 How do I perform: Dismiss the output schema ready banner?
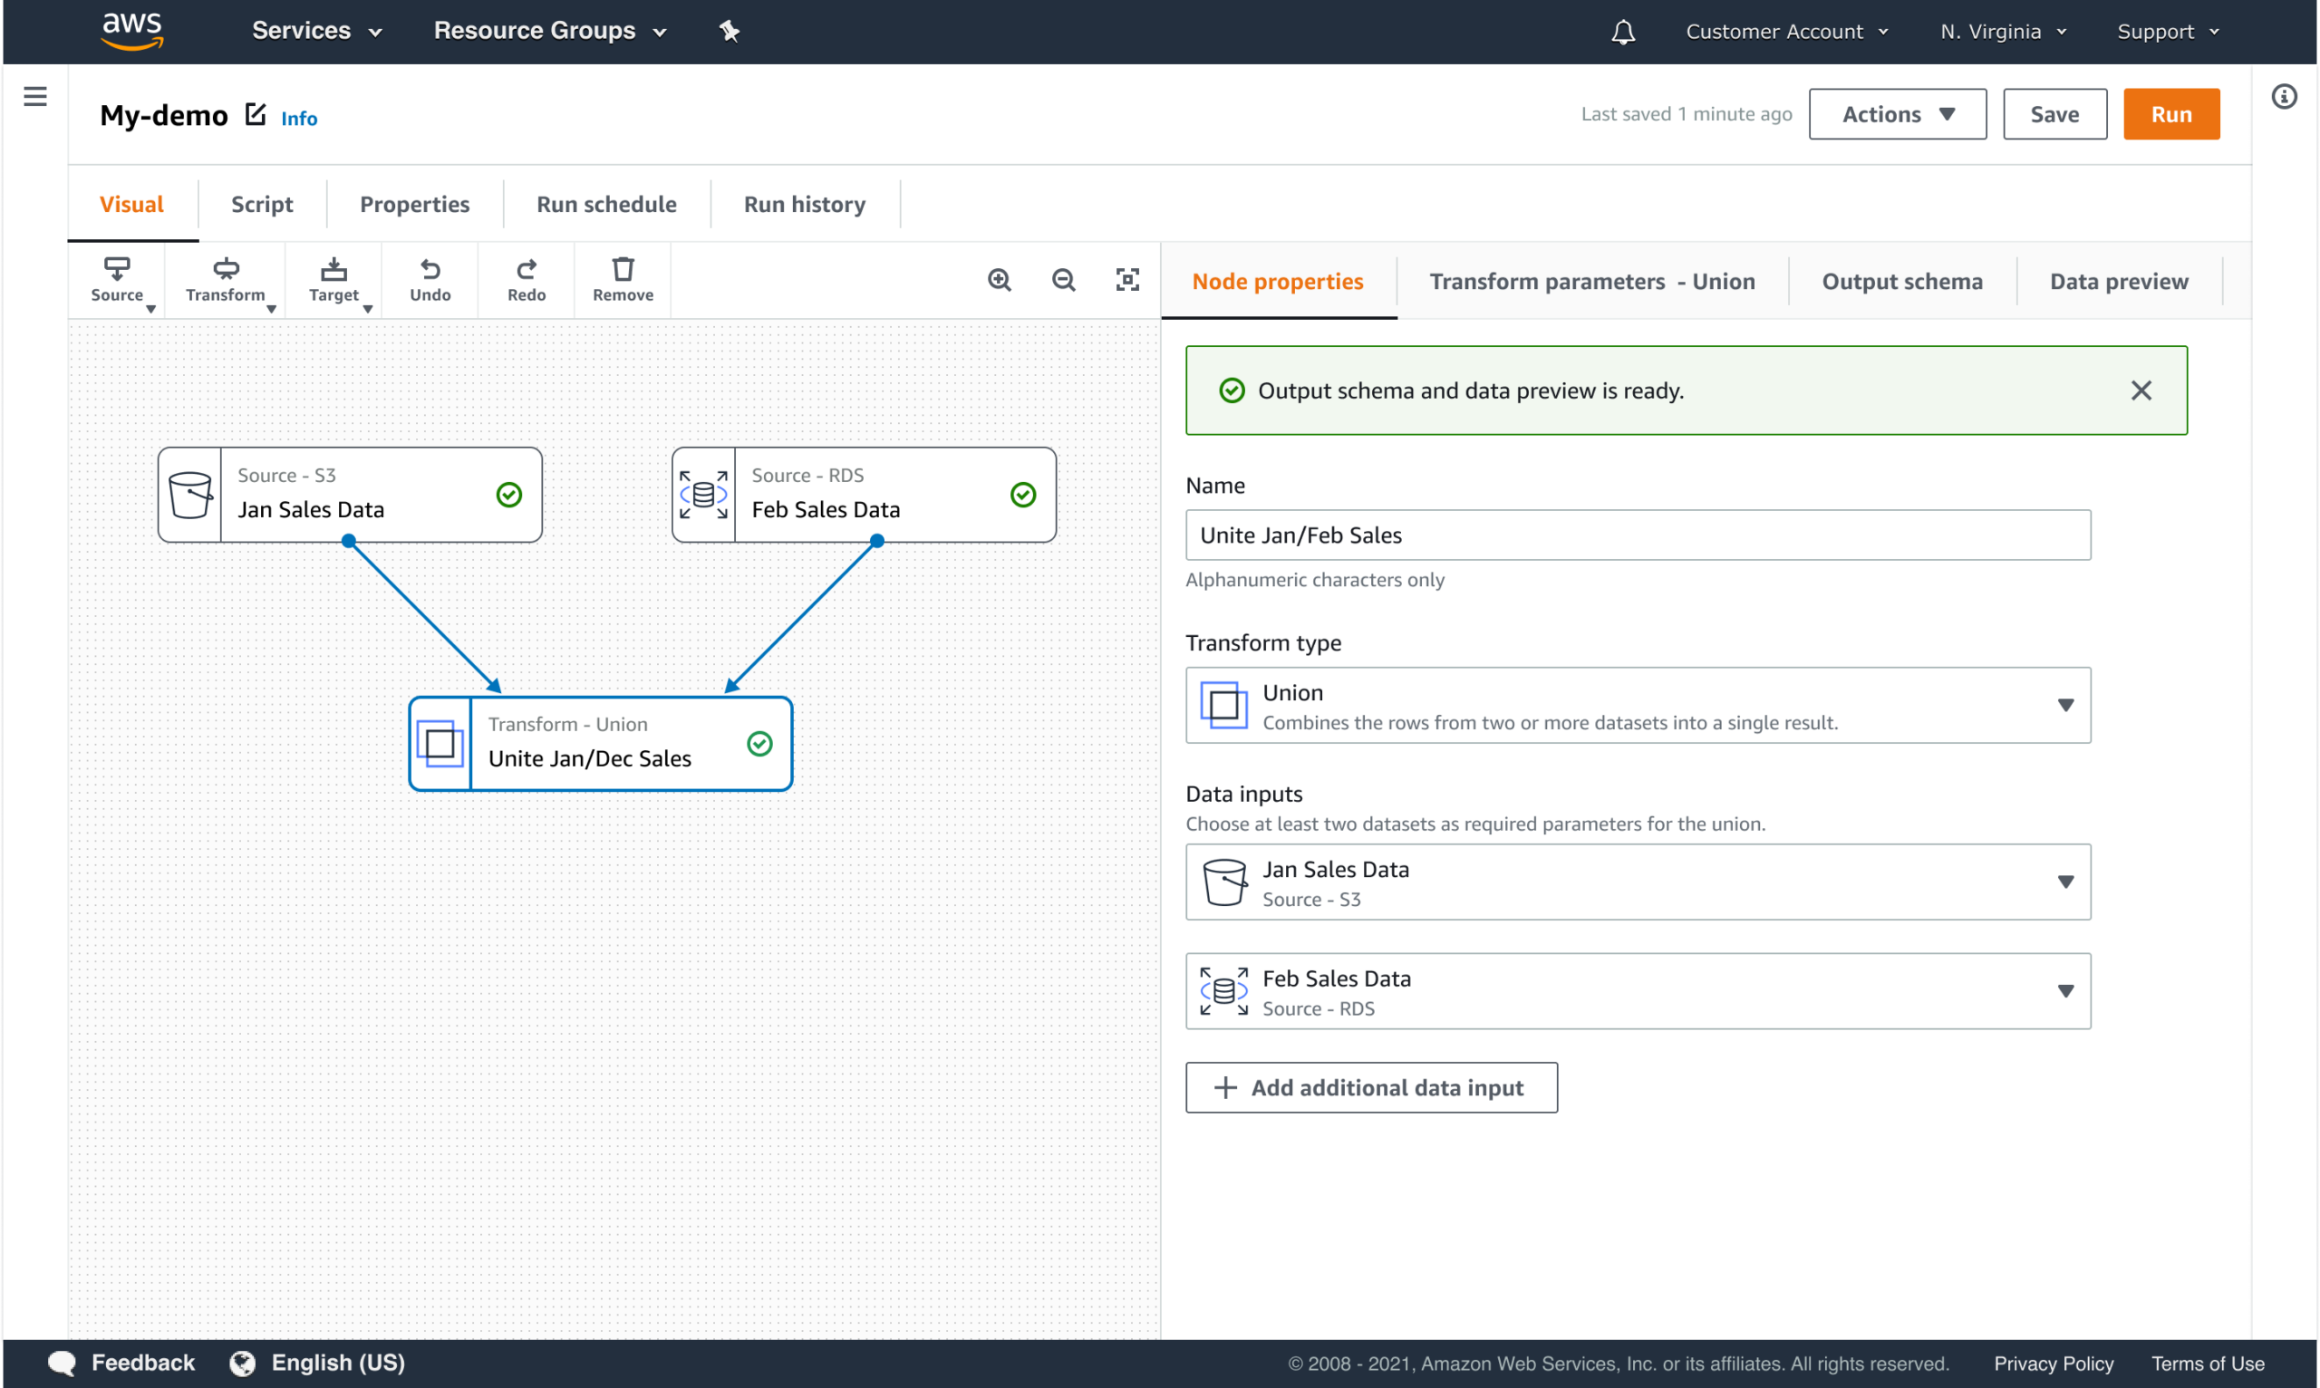pos(2141,391)
